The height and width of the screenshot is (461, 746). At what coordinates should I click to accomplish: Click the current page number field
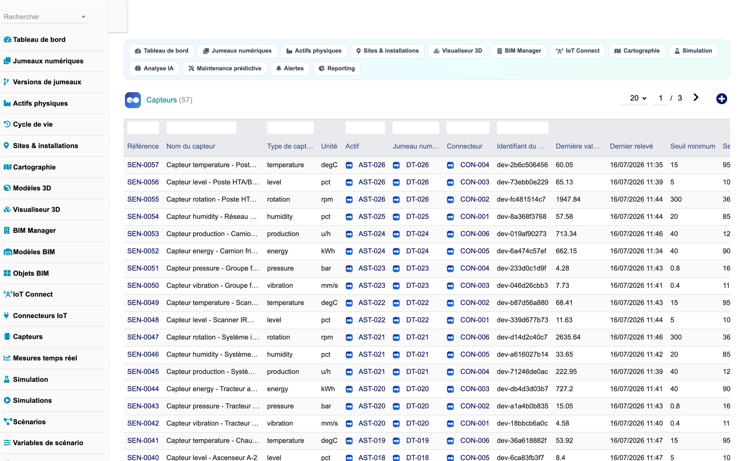(x=661, y=98)
